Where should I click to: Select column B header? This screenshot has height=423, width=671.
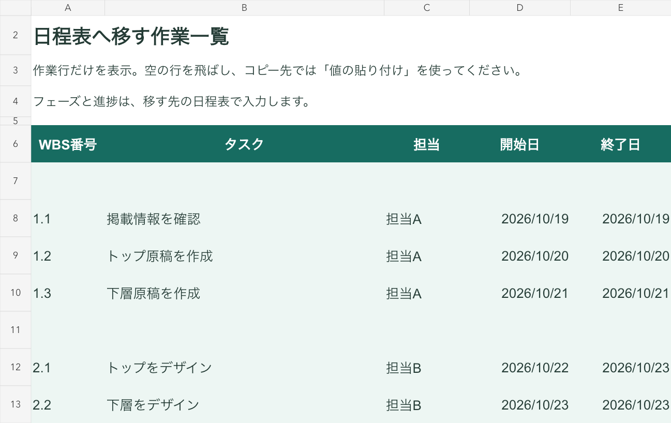tap(244, 8)
